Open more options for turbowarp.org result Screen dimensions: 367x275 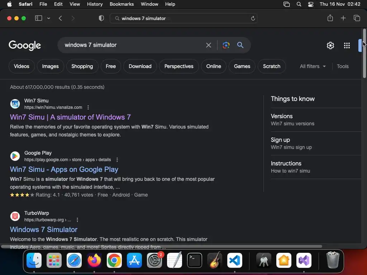coord(77,220)
